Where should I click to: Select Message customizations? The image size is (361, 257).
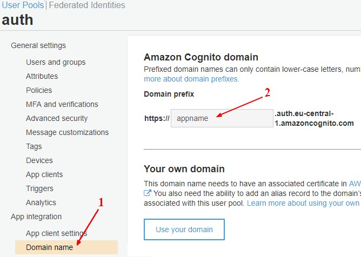coord(67,132)
